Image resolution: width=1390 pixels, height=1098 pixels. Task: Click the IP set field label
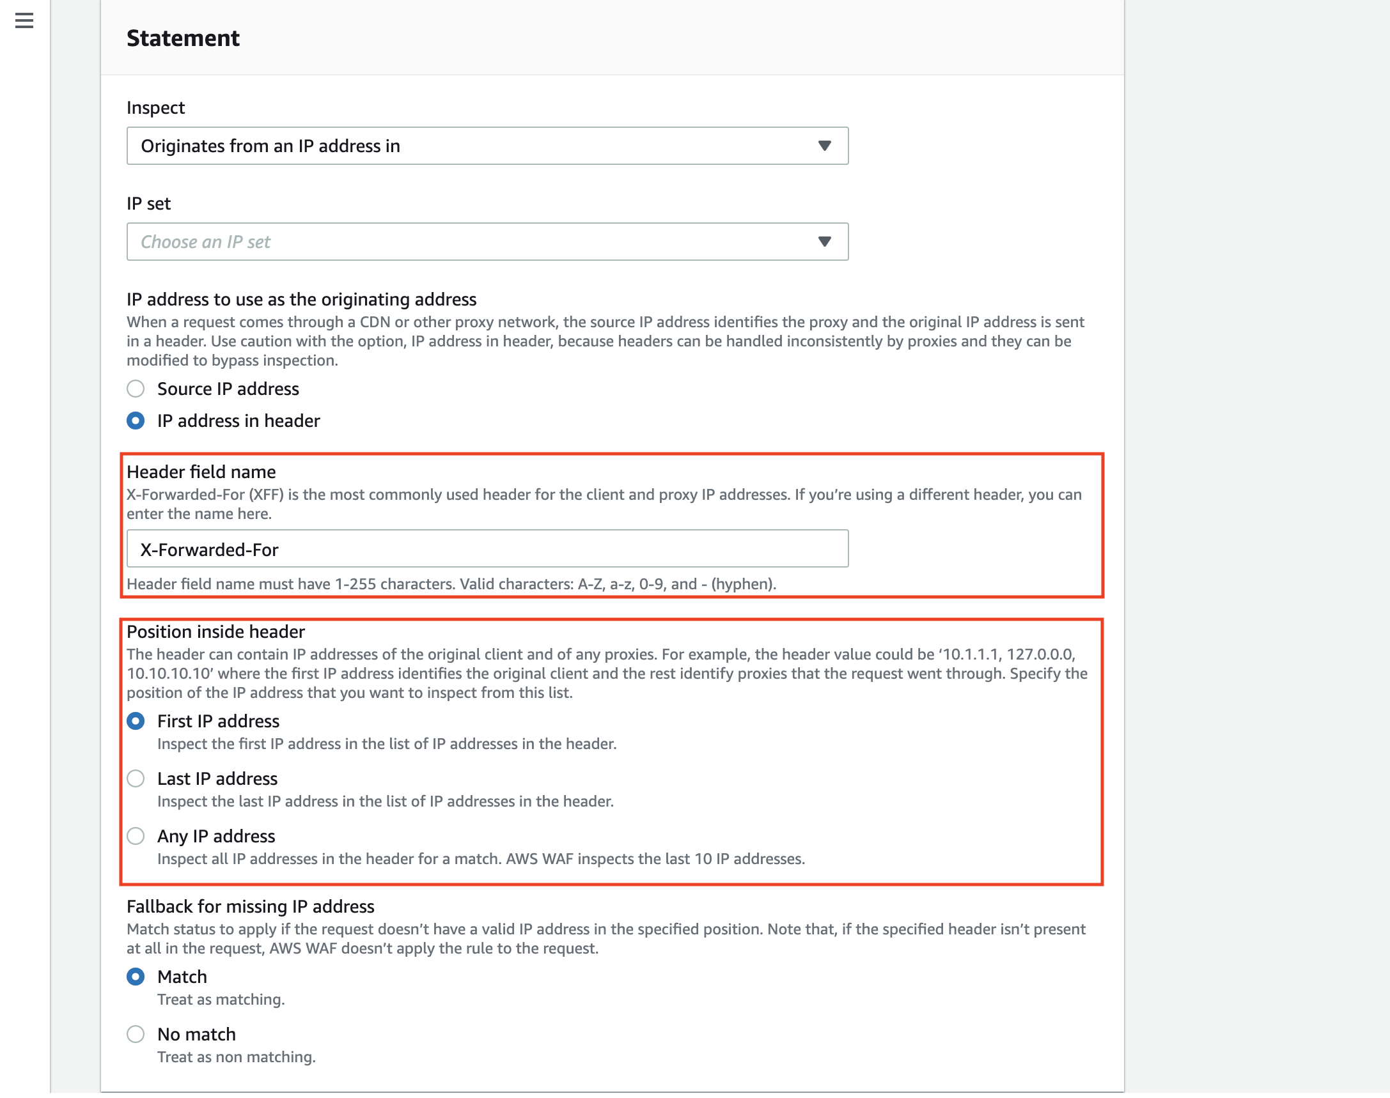point(148,204)
